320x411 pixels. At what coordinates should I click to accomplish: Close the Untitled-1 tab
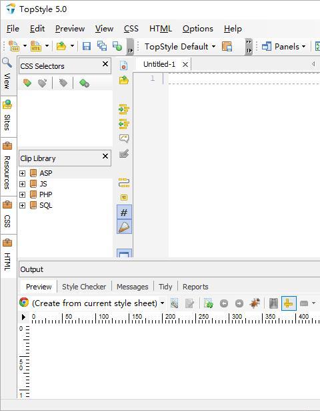tap(185, 64)
